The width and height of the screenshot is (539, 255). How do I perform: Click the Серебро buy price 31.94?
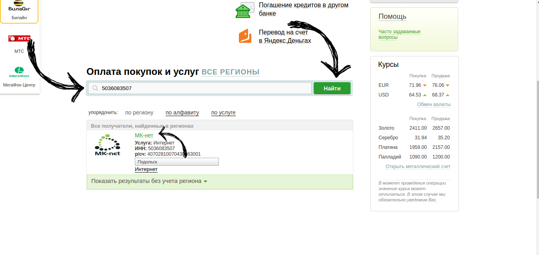pos(420,138)
